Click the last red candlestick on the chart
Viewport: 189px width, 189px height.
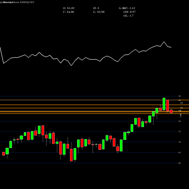click(x=171, y=111)
